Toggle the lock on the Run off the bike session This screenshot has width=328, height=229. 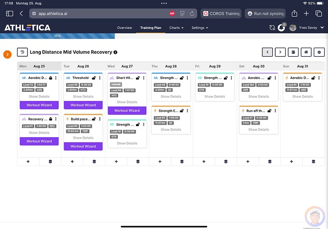(270, 110)
